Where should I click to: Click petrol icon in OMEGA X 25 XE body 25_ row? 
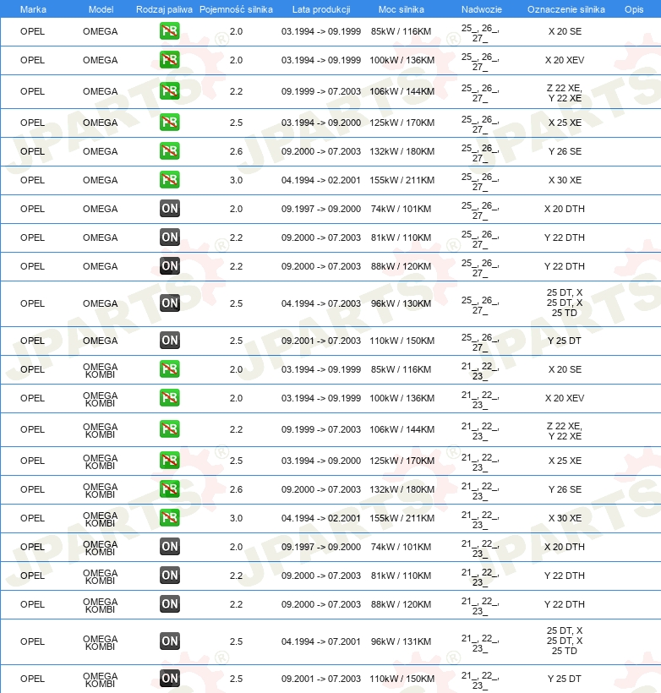point(170,123)
